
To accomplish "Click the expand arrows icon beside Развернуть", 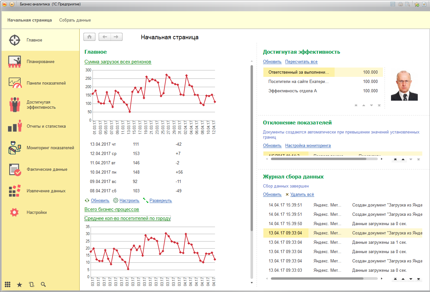I will pyautogui.click(x=145, y=200).
